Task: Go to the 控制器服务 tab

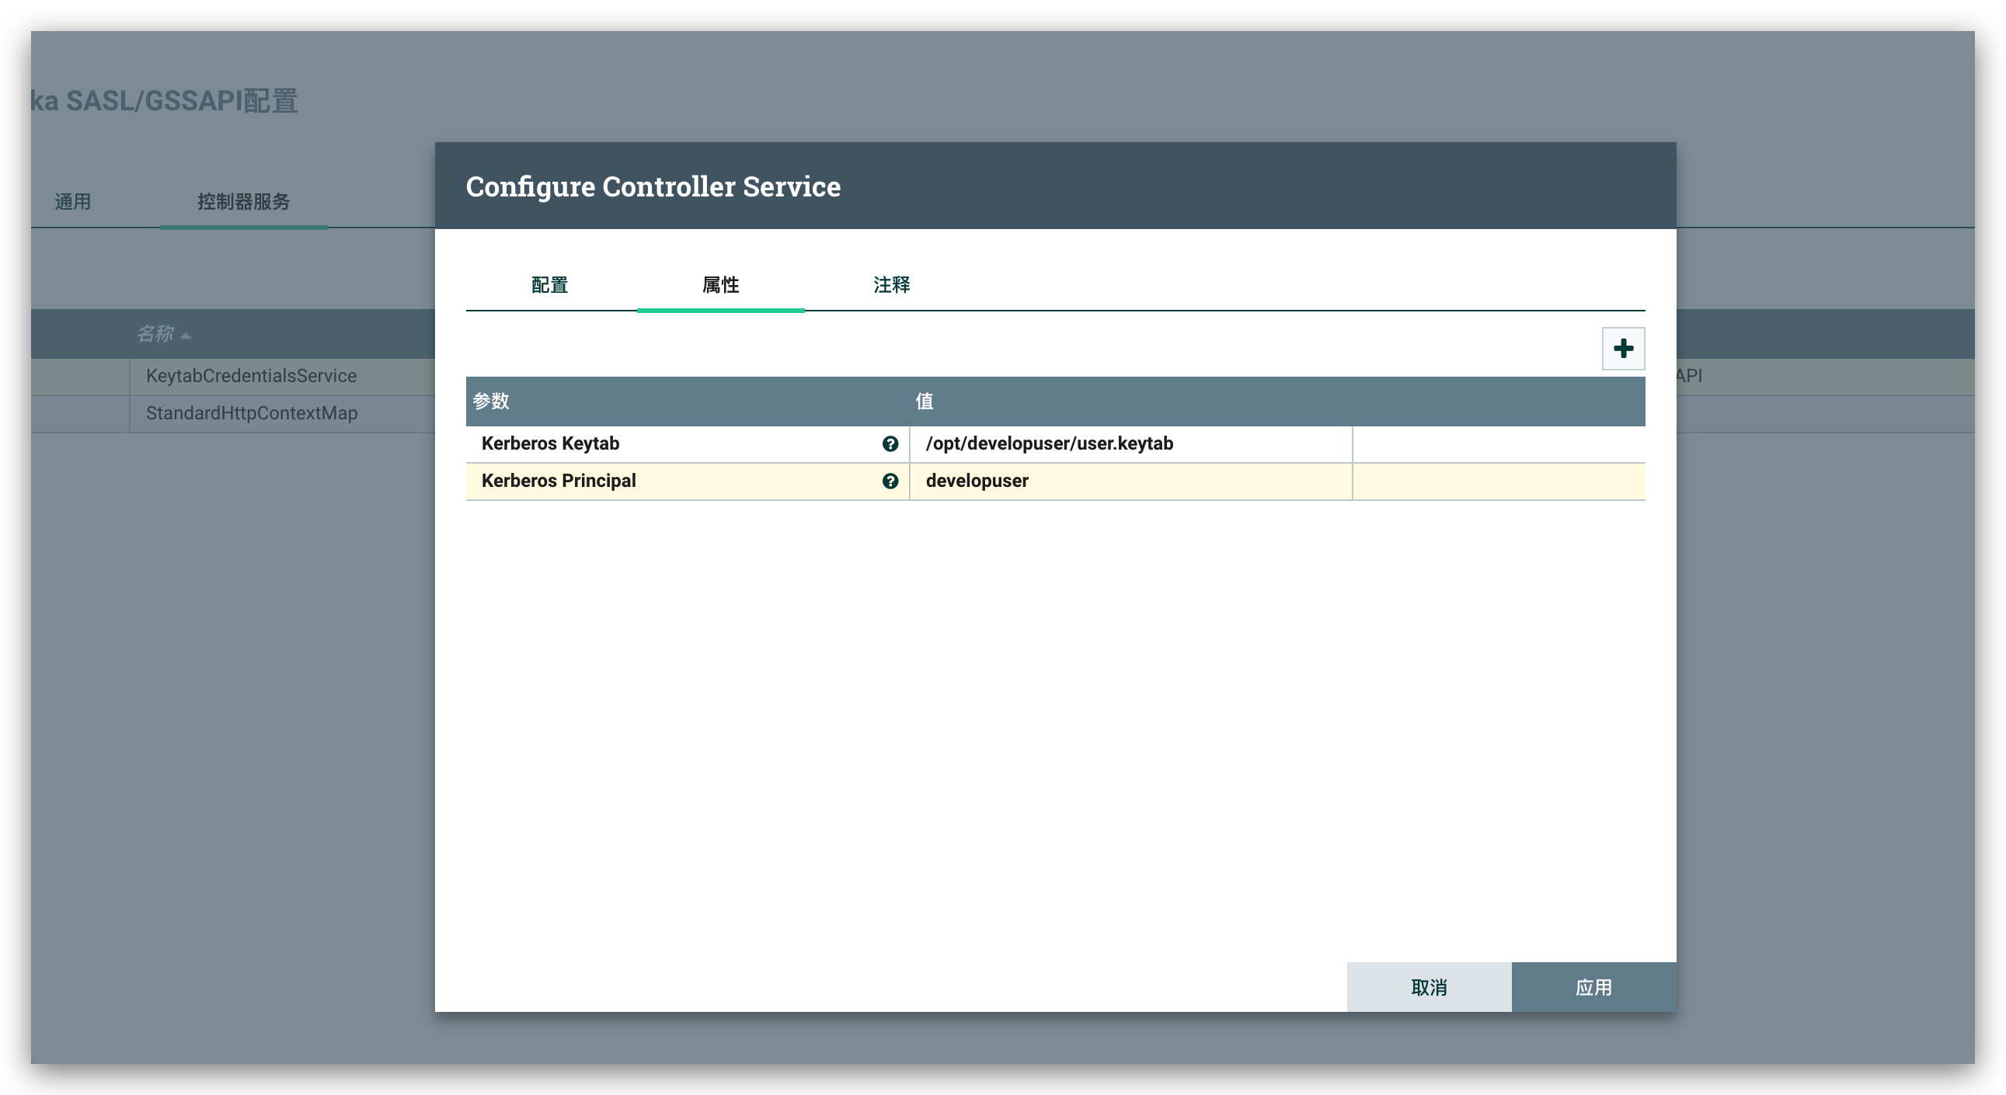Action: tap(243, 202)
